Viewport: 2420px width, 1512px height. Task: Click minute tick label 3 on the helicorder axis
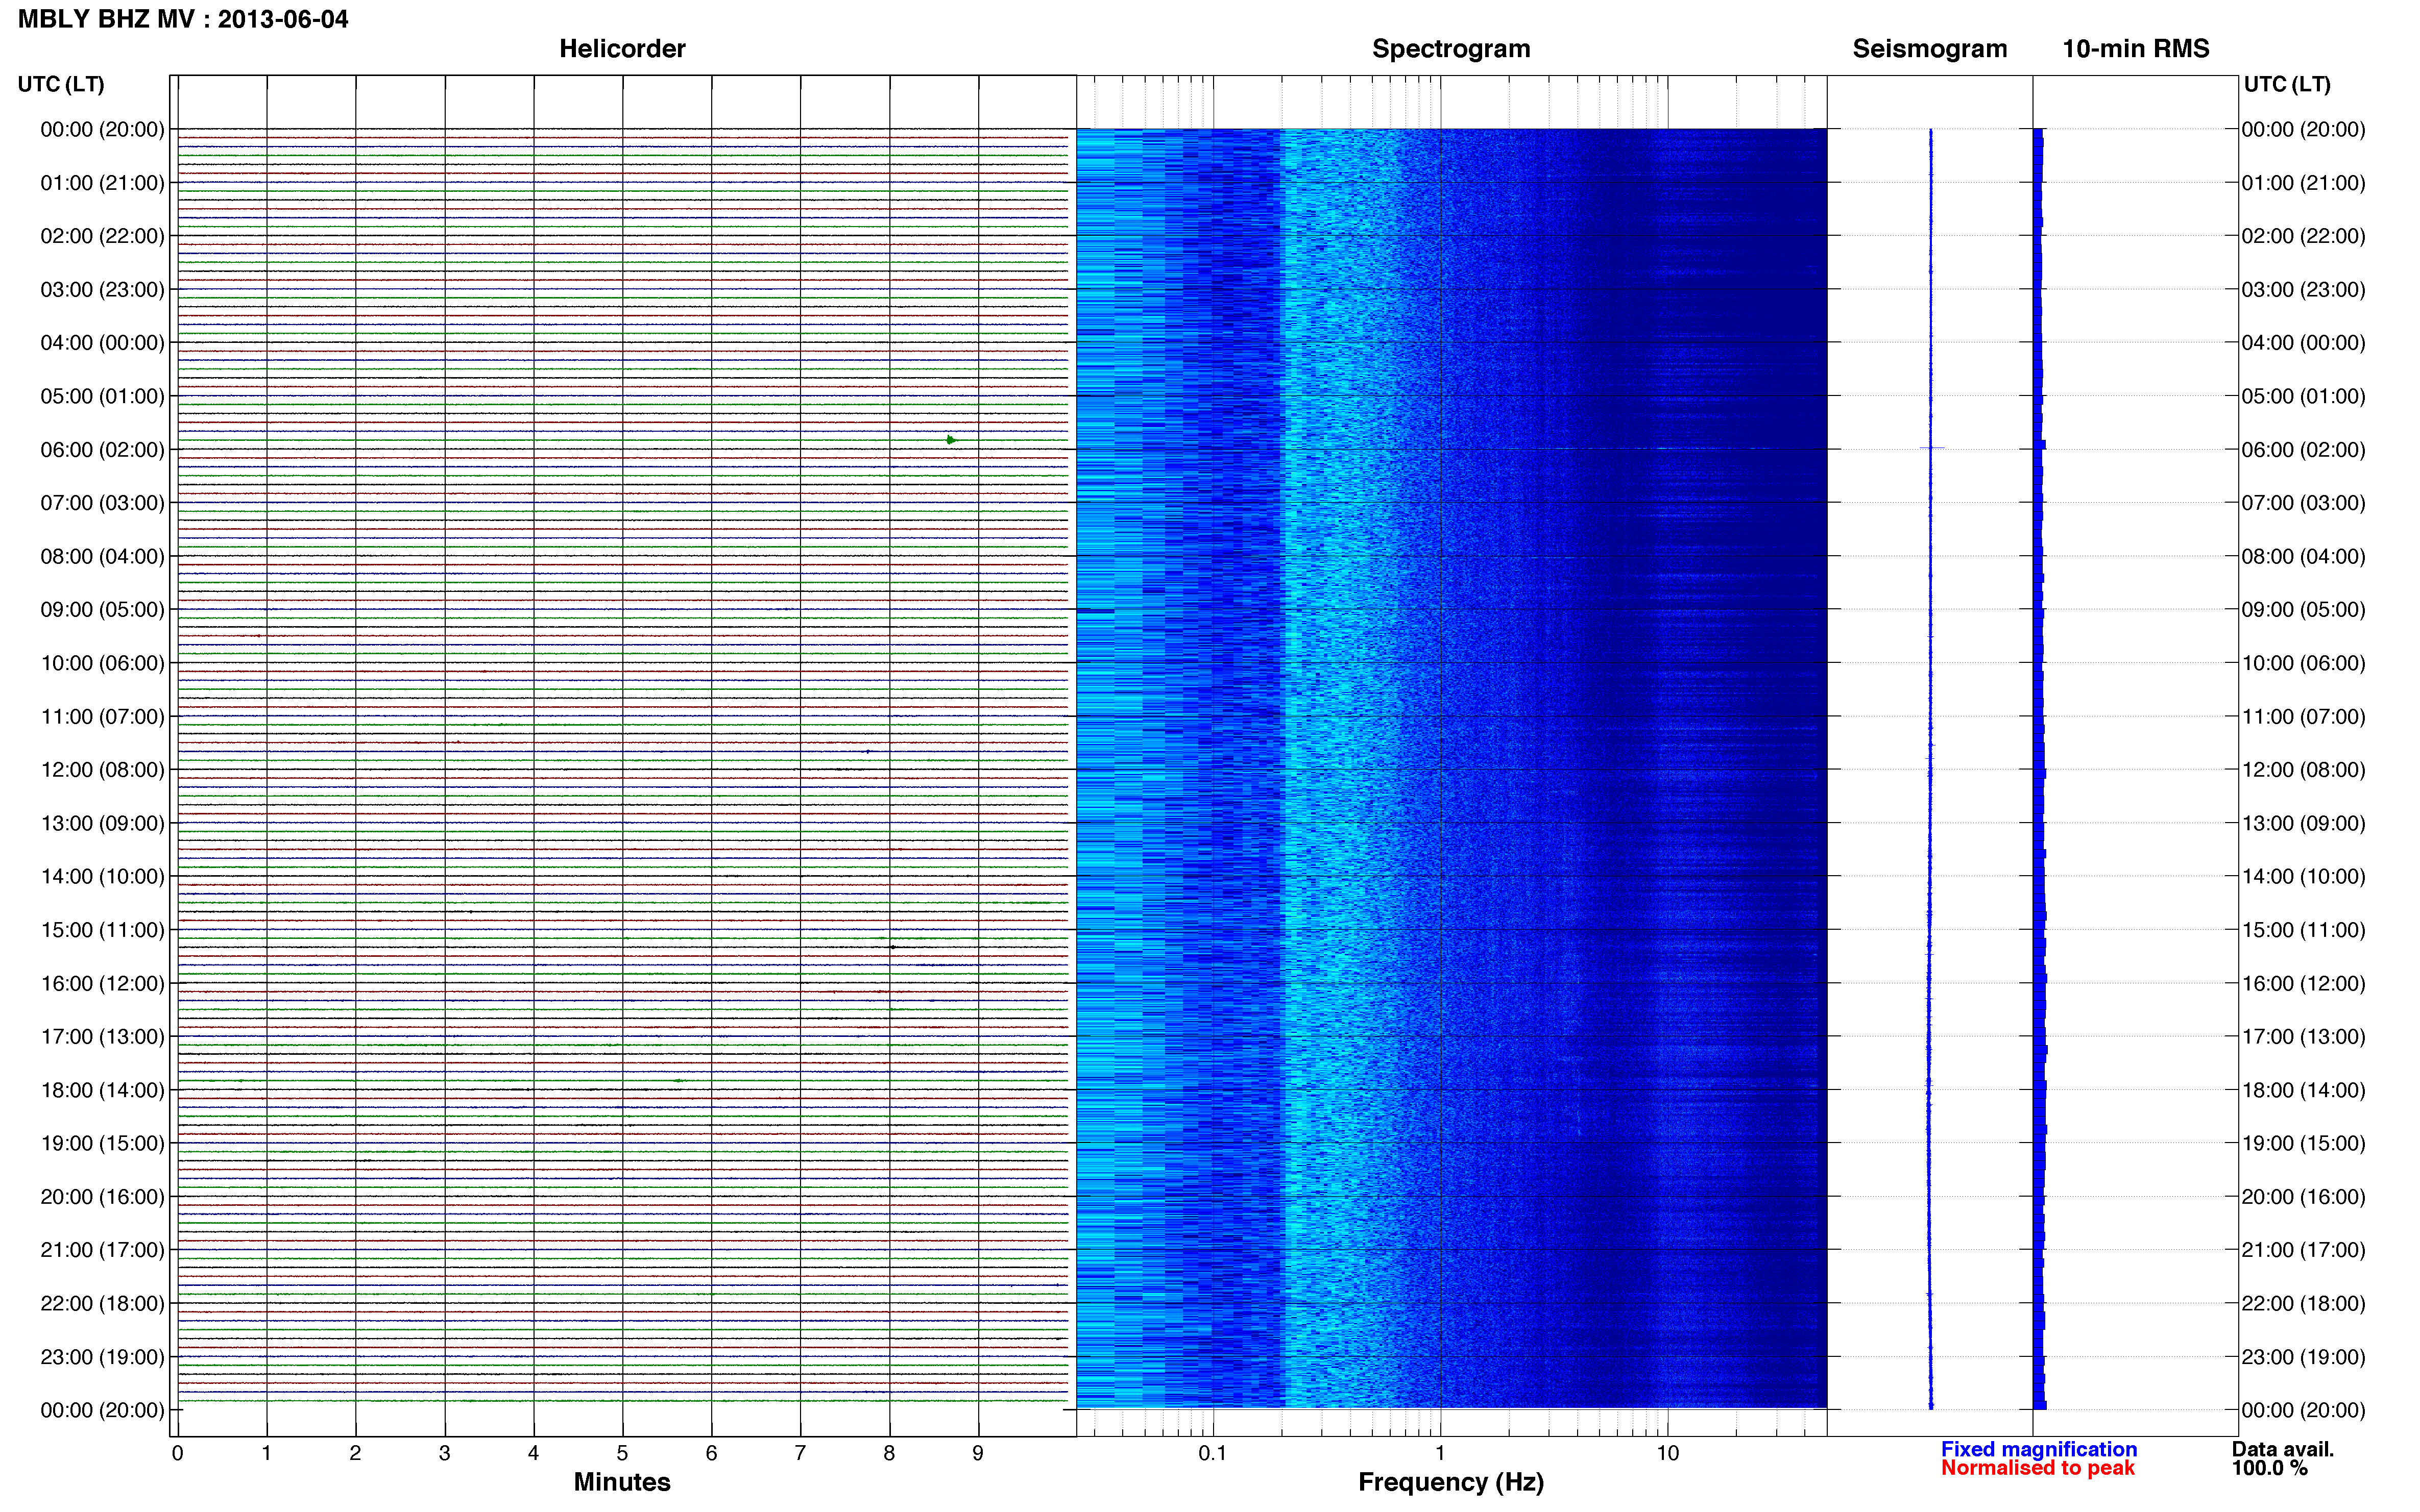[444, 1453]
